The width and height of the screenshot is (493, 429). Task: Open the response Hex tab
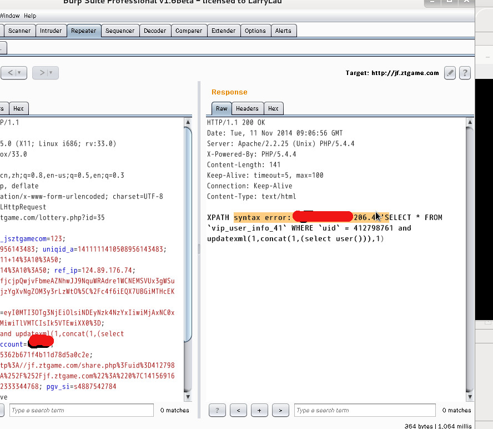[273, 108]
